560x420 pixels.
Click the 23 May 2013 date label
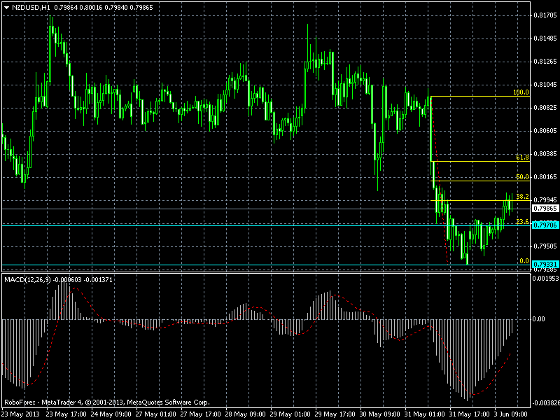(x=21, y=414)
